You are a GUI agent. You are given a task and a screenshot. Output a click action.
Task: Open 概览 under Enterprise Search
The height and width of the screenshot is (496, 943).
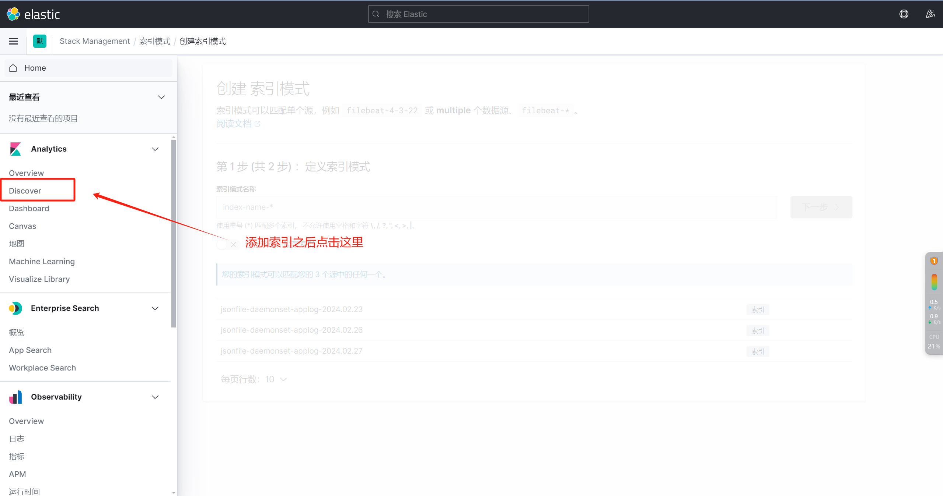17,333
